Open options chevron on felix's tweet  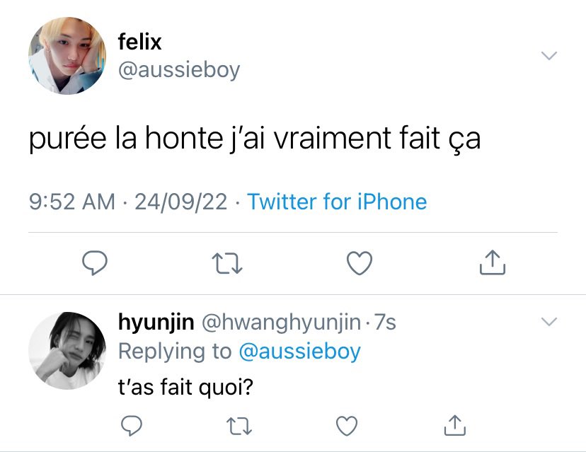point(549,56)
